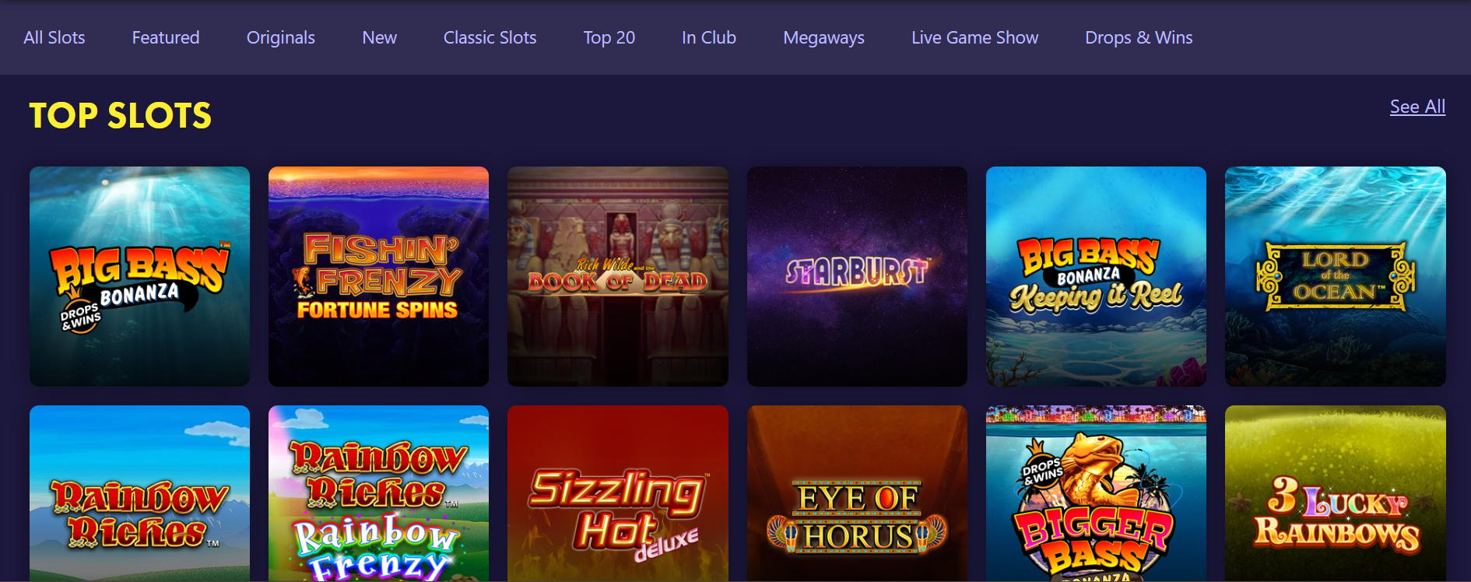The height and width of the screenshot is (582, 1471).
Task: Open the Megaways category
Action: point(823,38)
